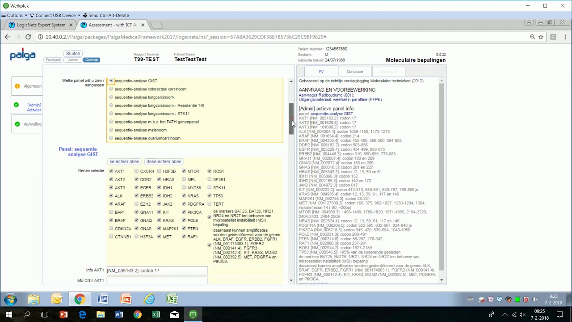
Task: Toggle the MSI markers BAT25 checkbox
Action: (210, 217)
